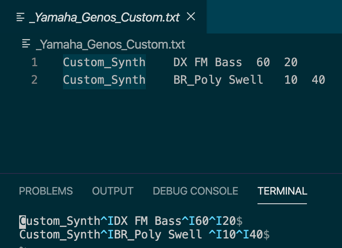Click the value 10 on line 2
The image size is (342, 248).
coord(291,80)
